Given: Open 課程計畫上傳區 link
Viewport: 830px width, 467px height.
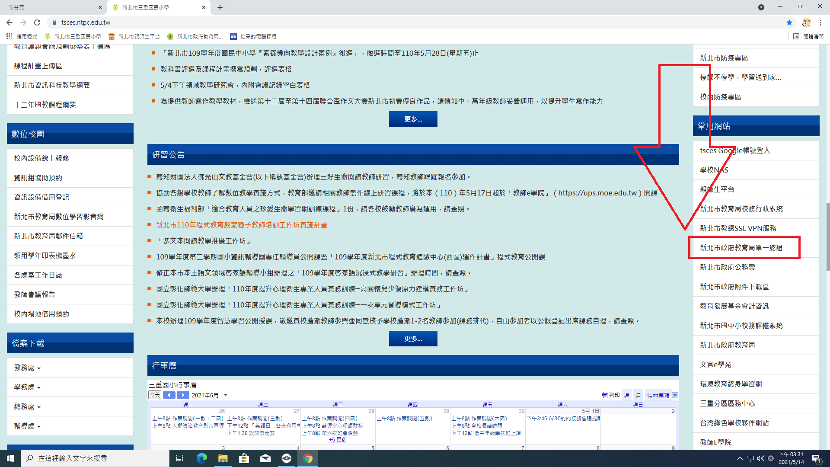Looking at the screenshot, I should pyautogui.click(x=38, y=66).
